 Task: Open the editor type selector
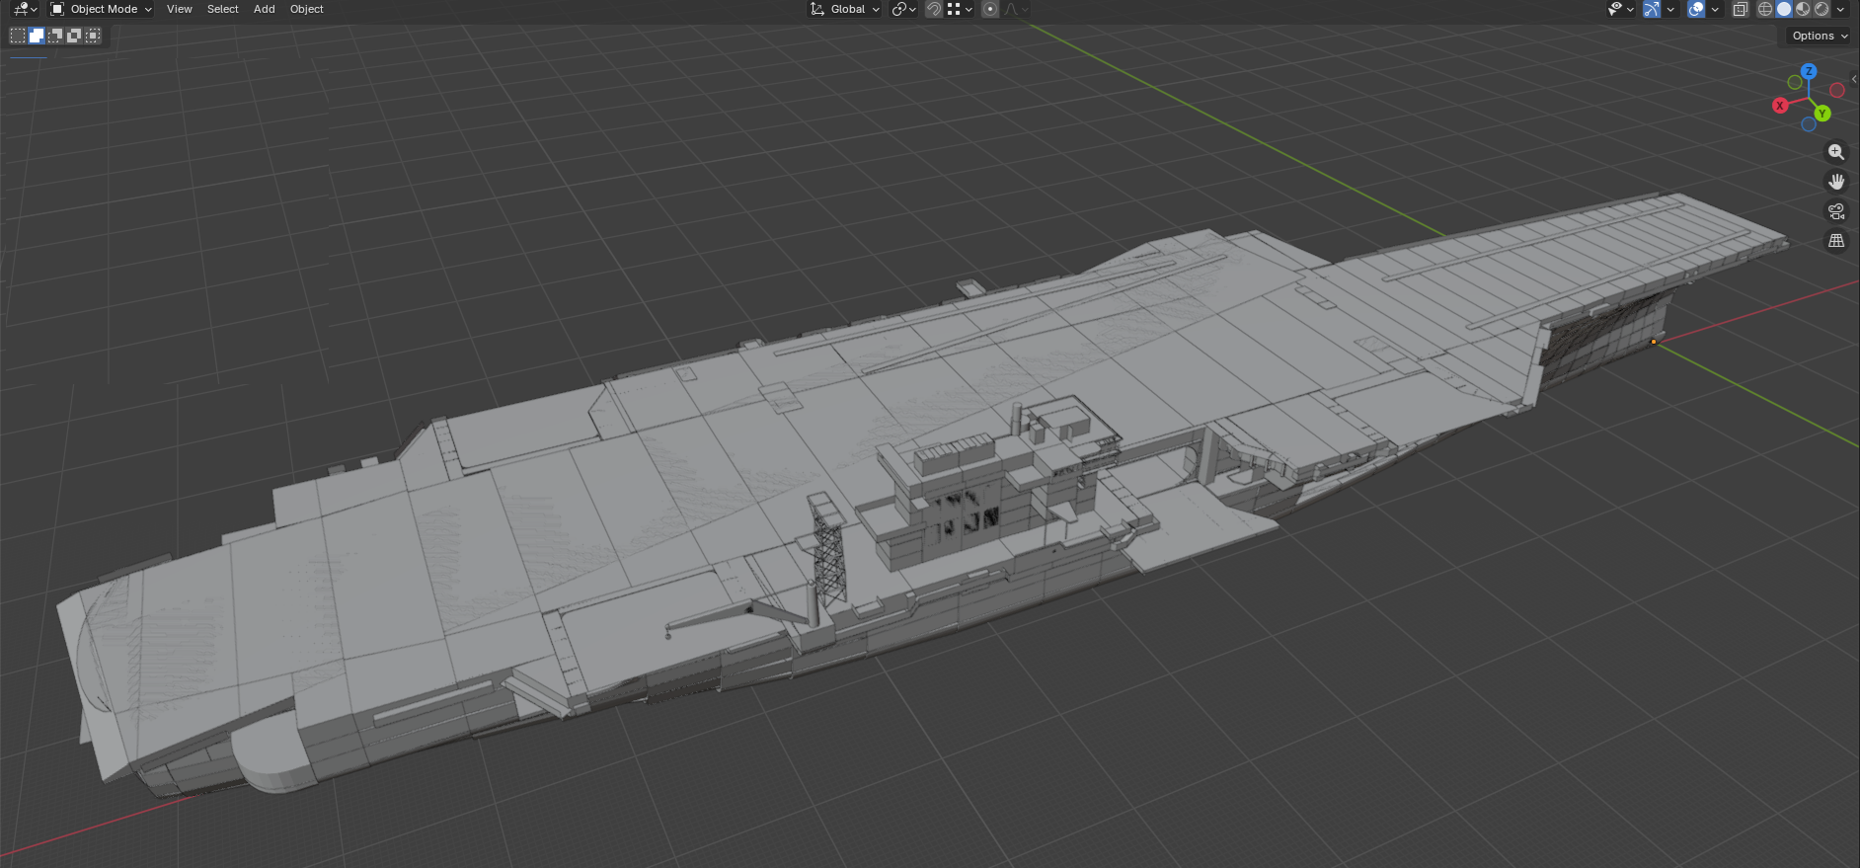[25, 9]
